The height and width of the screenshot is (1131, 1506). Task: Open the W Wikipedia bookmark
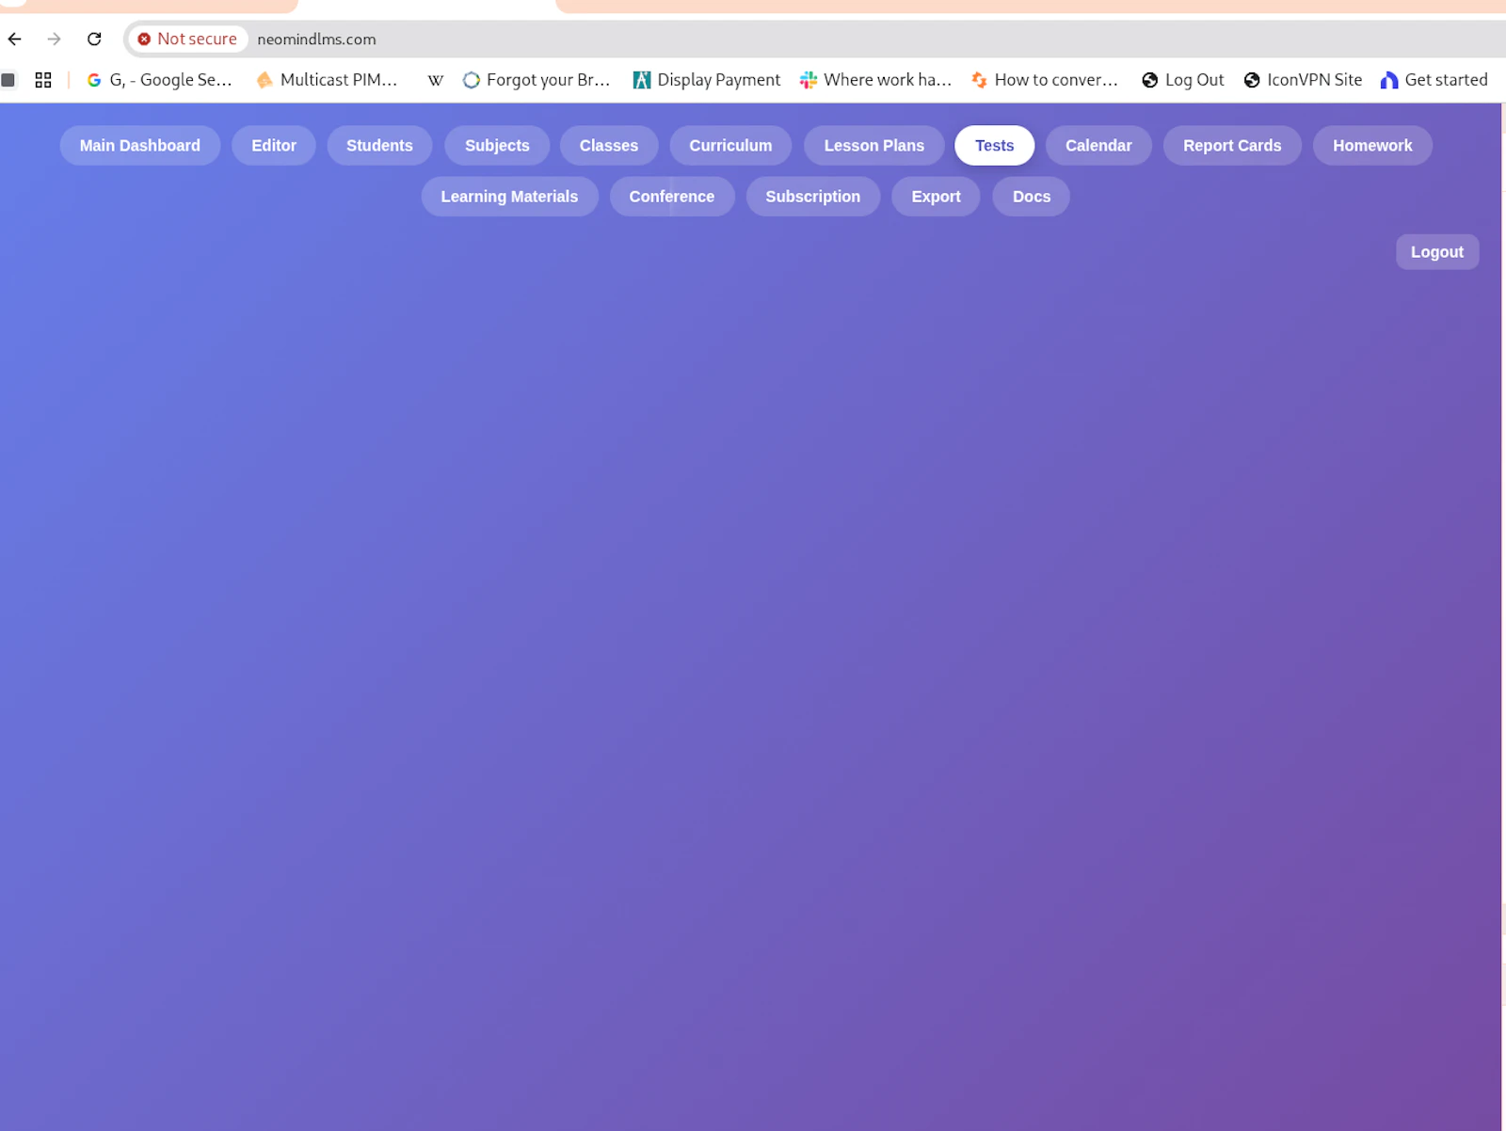pyautogui.click(x=435, y=80)
